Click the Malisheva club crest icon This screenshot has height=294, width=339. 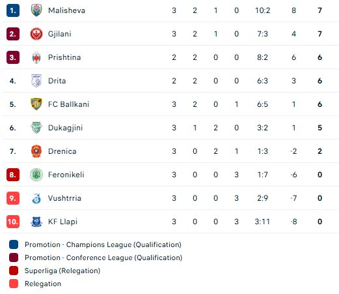point(36,10)
